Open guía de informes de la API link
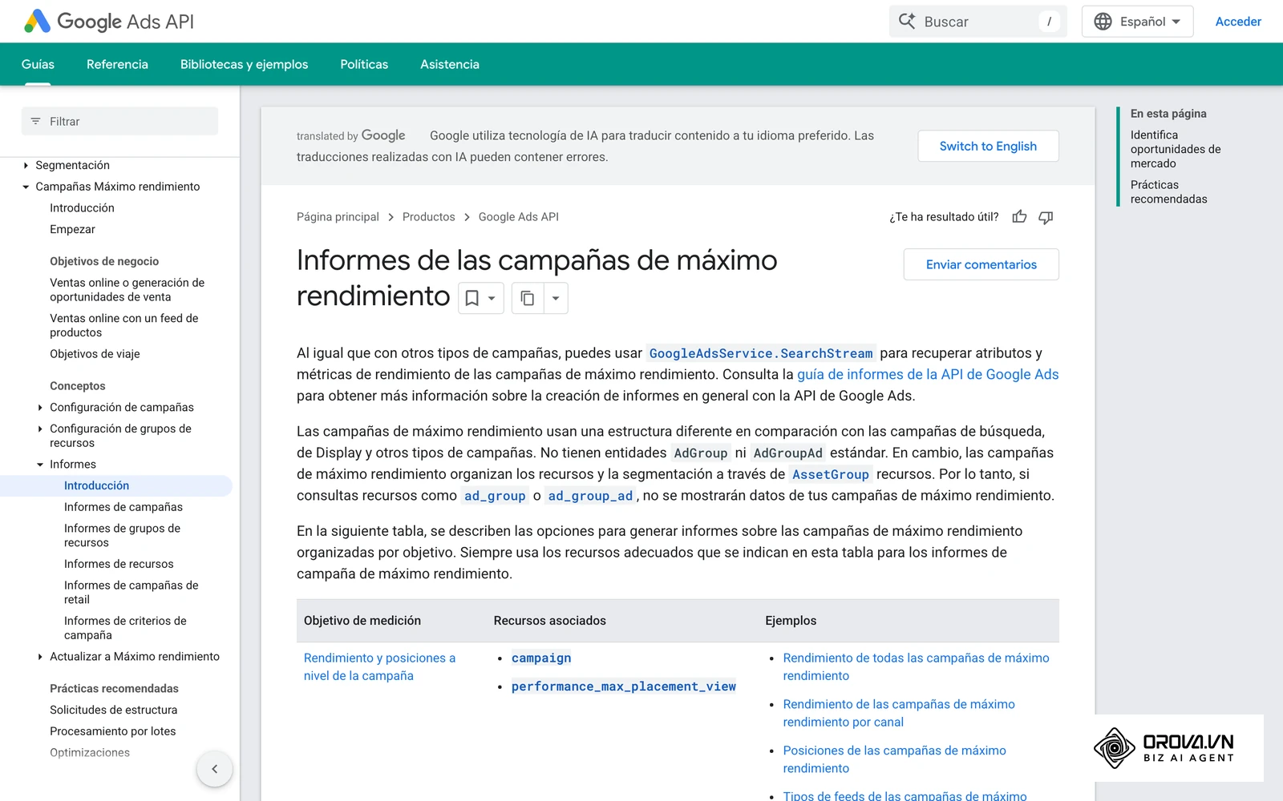Image resolution: width=1283 pixels, height=801 pixels. point(928,374)
